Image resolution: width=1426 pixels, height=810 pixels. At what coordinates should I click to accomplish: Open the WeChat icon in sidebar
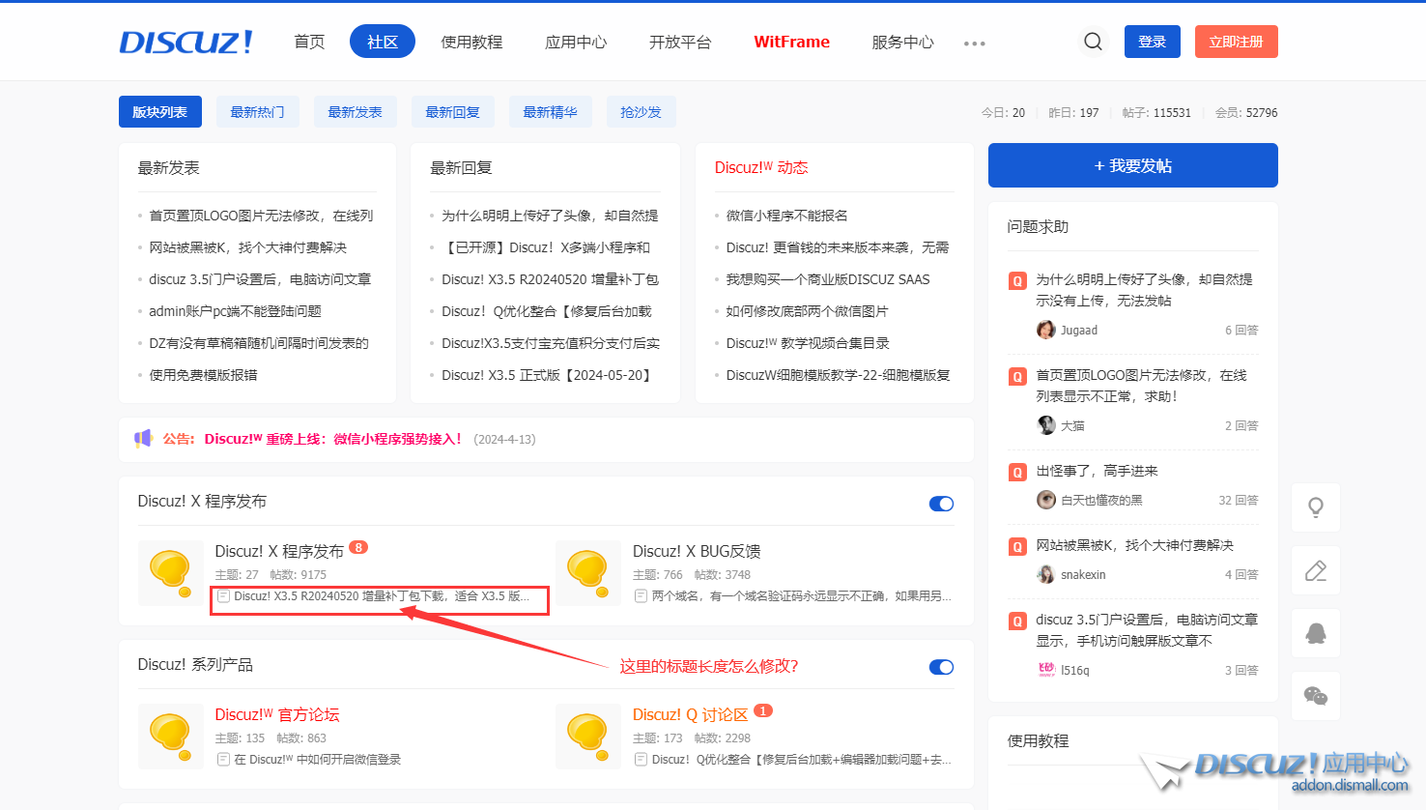click(x=1315, y=696)
